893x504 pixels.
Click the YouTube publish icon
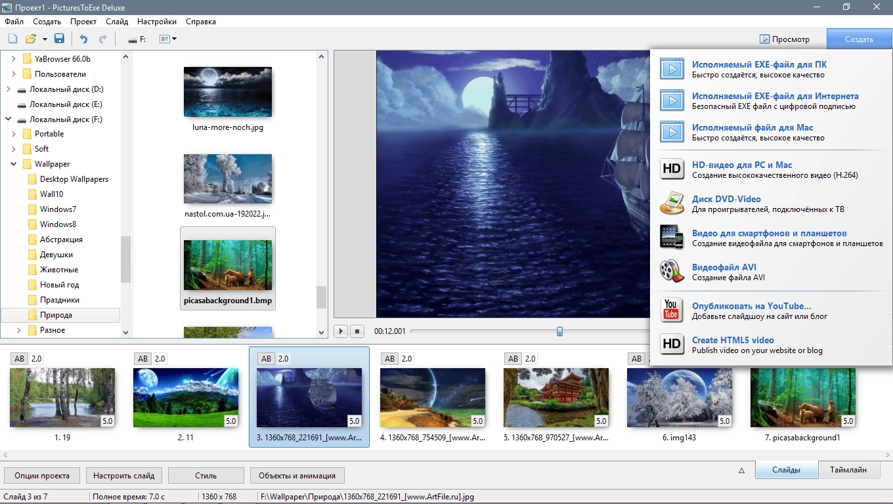click(672, 310)
